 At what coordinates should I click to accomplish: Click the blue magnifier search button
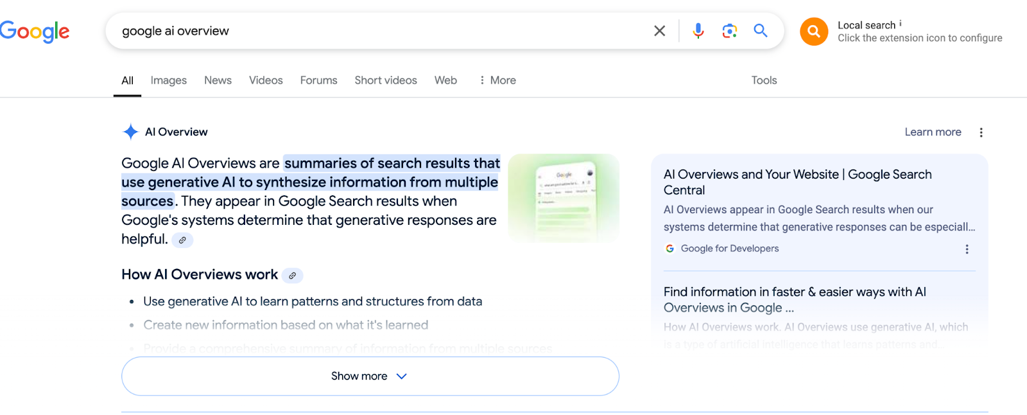[761, 31]
